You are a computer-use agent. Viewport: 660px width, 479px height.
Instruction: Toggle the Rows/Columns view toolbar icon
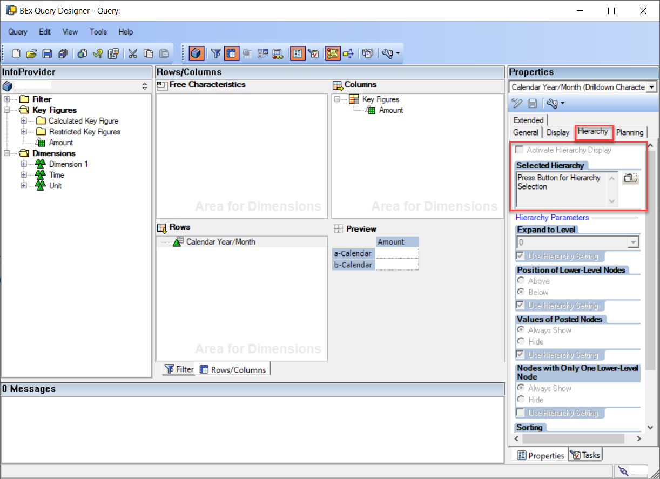pyautogui.click(x=232, y=53)
